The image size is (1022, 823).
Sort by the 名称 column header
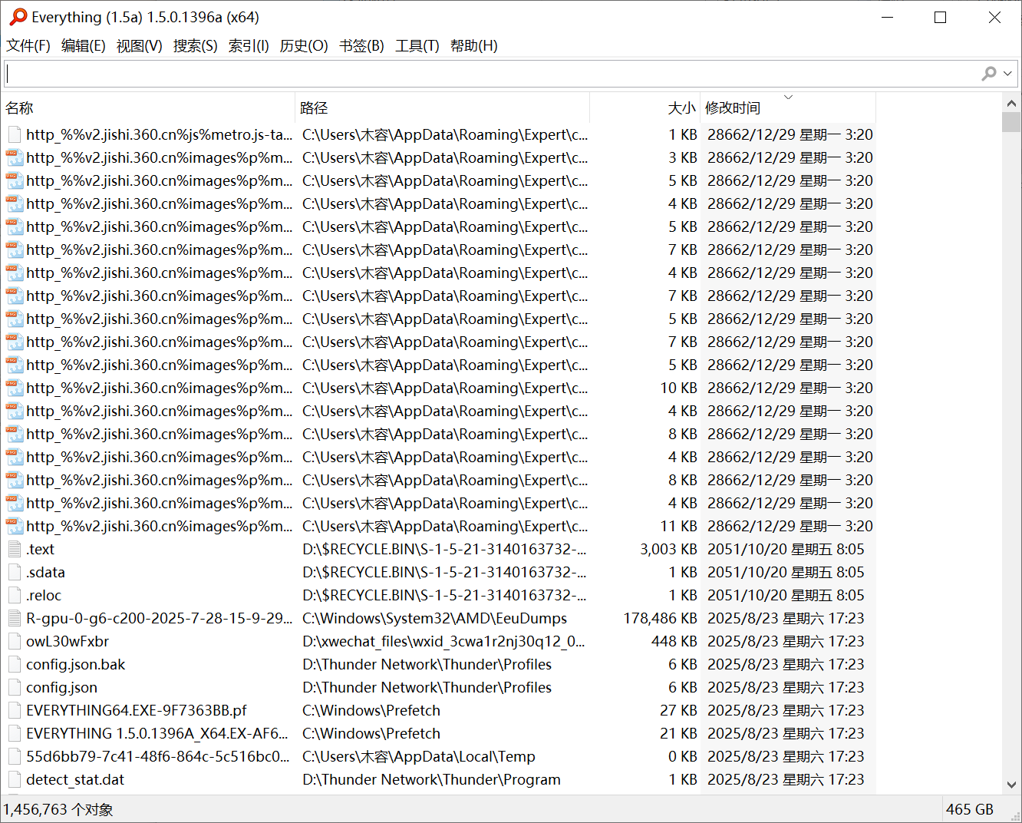[148, 108]
